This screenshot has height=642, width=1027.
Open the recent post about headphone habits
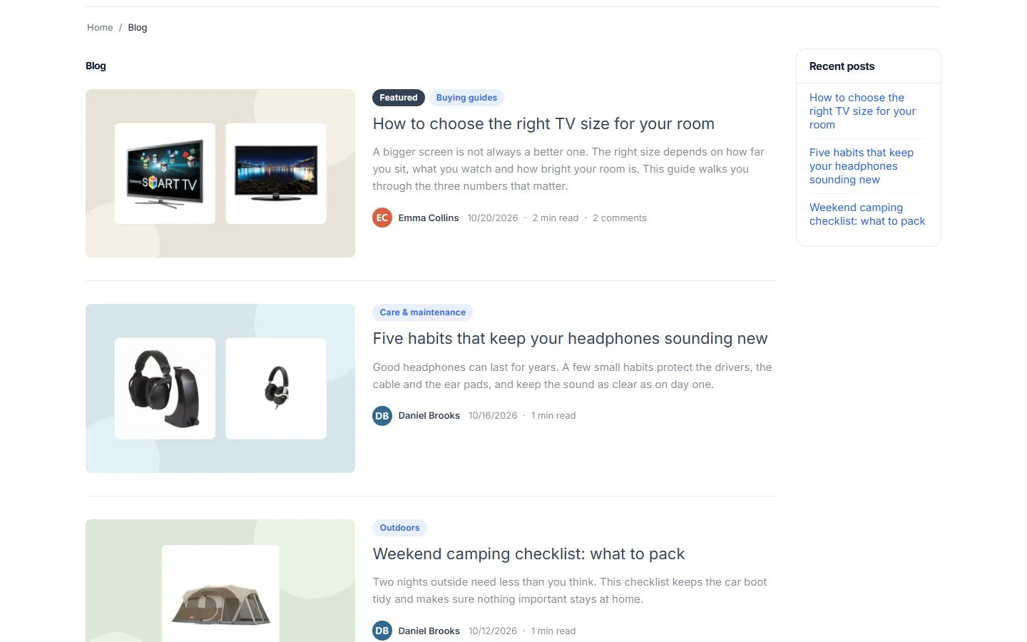tap(862, 166)
